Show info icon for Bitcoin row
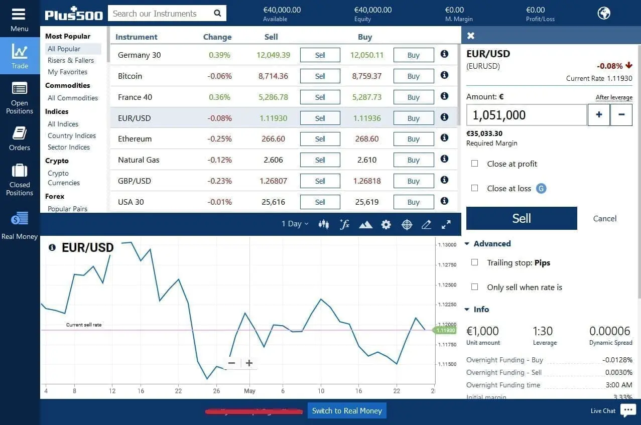 pyautogui.click(x=444, y=75)
